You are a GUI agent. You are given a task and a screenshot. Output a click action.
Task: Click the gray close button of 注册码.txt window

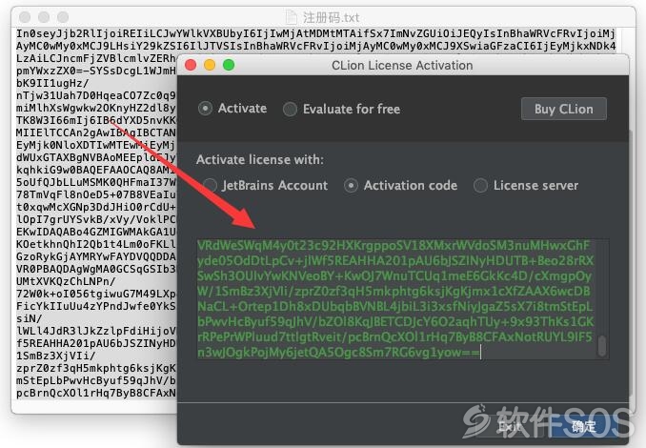pyautogui.click(x=25, y=17)
